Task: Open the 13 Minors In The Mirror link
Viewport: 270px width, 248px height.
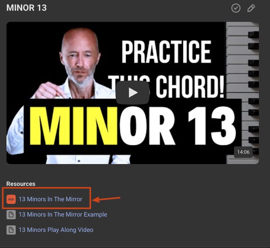Action: (50, 199)
